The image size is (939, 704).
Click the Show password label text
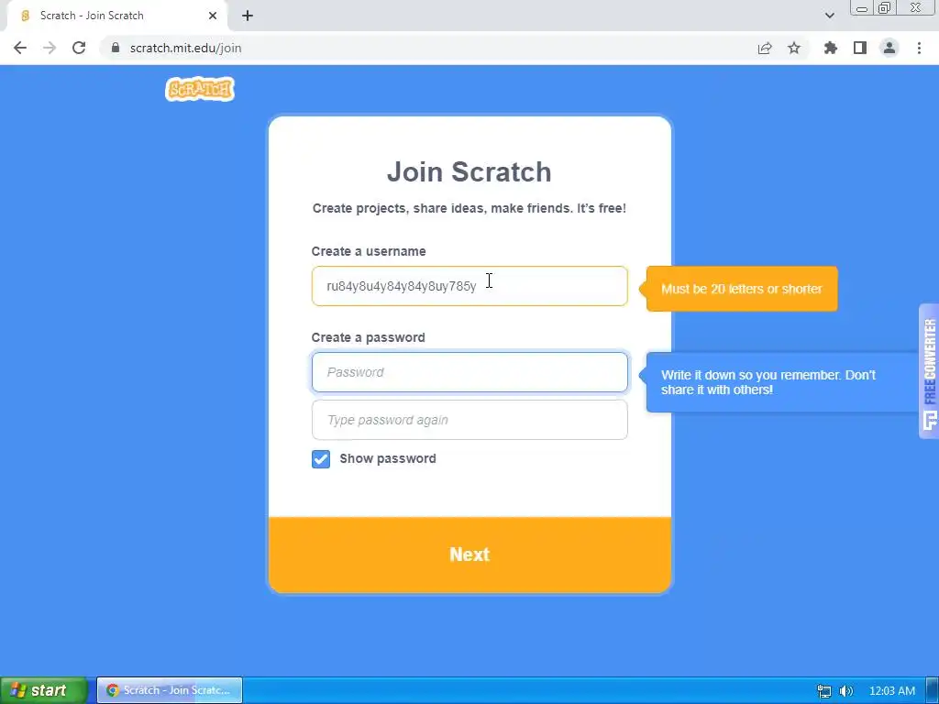pyautogui.click(x=388, y=458)
